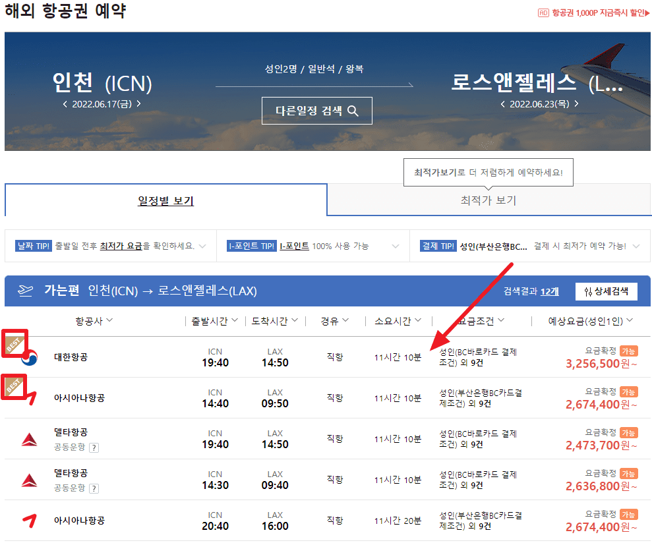Click the AD badge in top banner
Image resolution: width=652 pixels, height=545 pixels.
click(543, 13)
